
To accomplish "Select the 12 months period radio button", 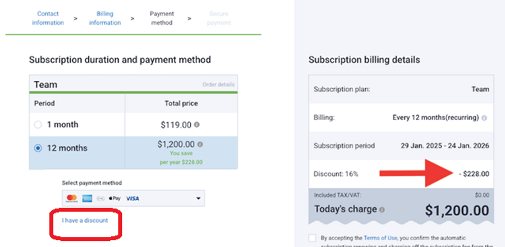I will (x=38, y=148).
